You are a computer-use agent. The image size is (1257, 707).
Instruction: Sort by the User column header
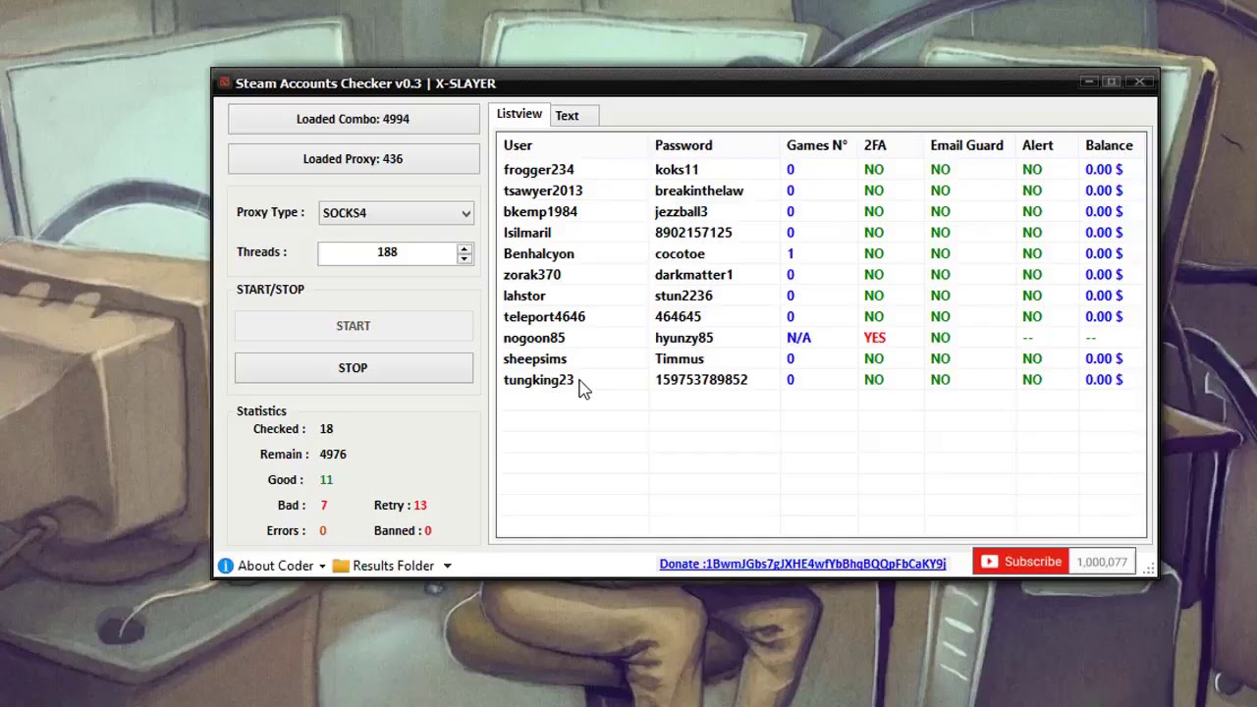[x=518, y=145]
